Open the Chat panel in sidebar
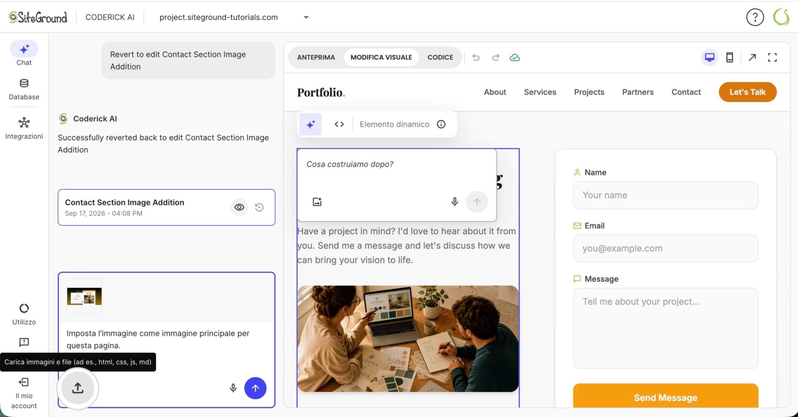The image size is (798, 417). tap(24, 53)
